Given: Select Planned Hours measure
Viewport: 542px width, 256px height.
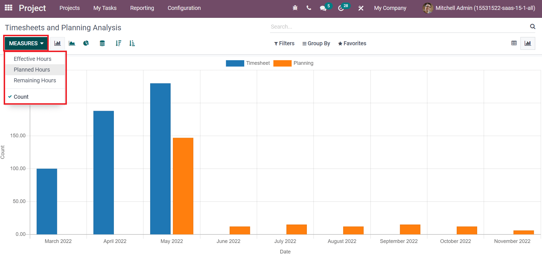Looking at the screenshot, I should pos(32,70).
